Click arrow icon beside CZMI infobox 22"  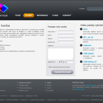tap(81, 62)
